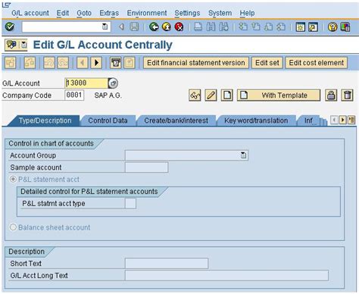Image resolution: width=359 pixels, height=294 pixels.
Task: Open the Edit menu
Action: pyautogui.click(x=63, y=13)
